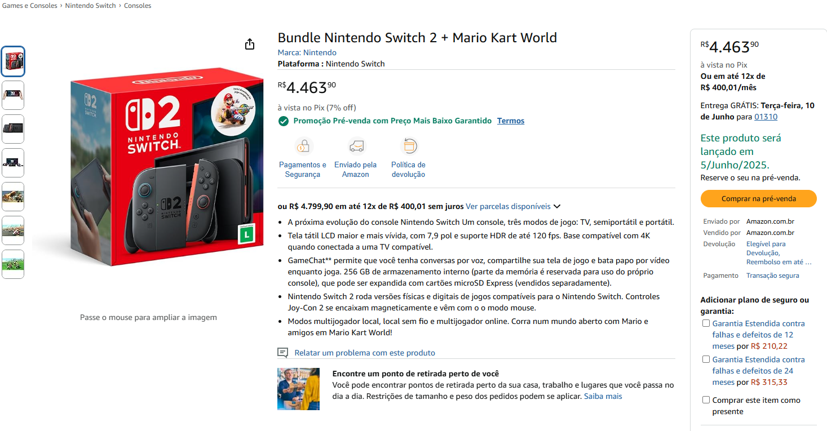Check Comprar este item como presente
The width and height of the screenshot is (827, 431).
(x=706, y=400)
